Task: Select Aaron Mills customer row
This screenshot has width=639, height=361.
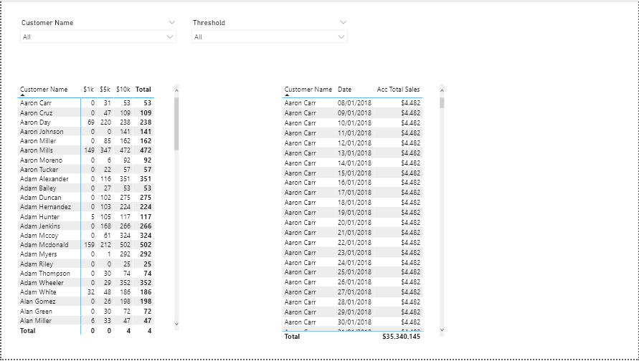Action: point(85,150)
